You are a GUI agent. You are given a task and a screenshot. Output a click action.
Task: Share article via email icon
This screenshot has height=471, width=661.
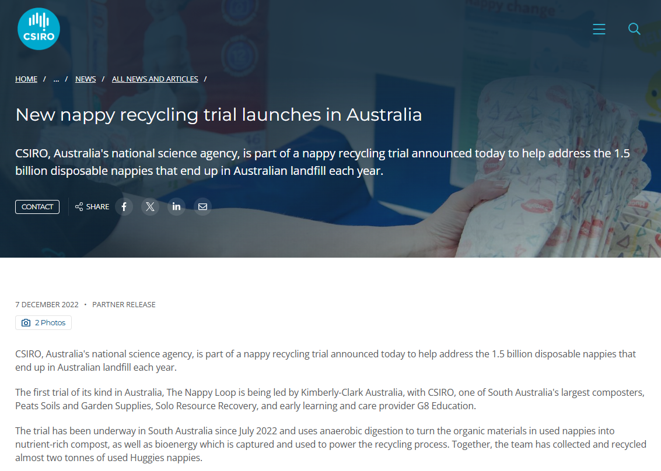click(x=203, y=207)
